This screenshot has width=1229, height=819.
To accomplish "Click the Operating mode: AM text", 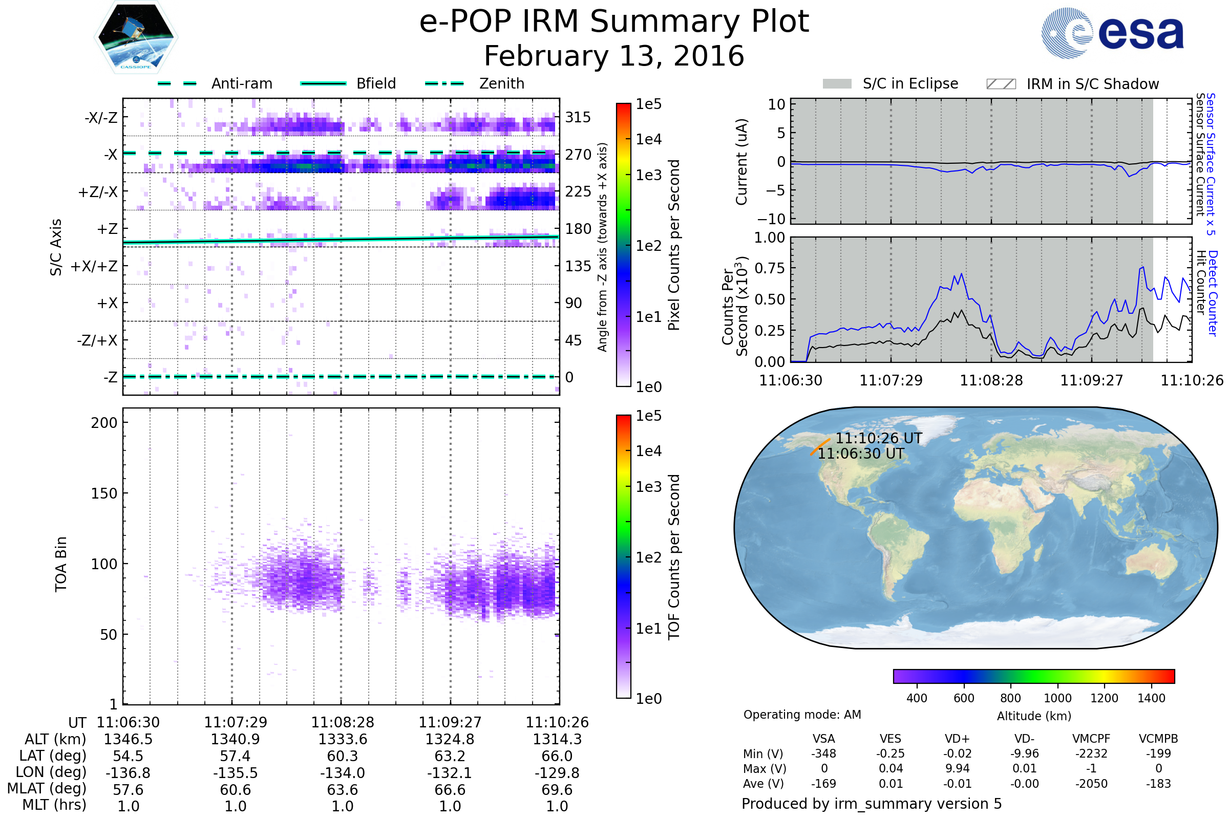I will click(x=801, y=715).
